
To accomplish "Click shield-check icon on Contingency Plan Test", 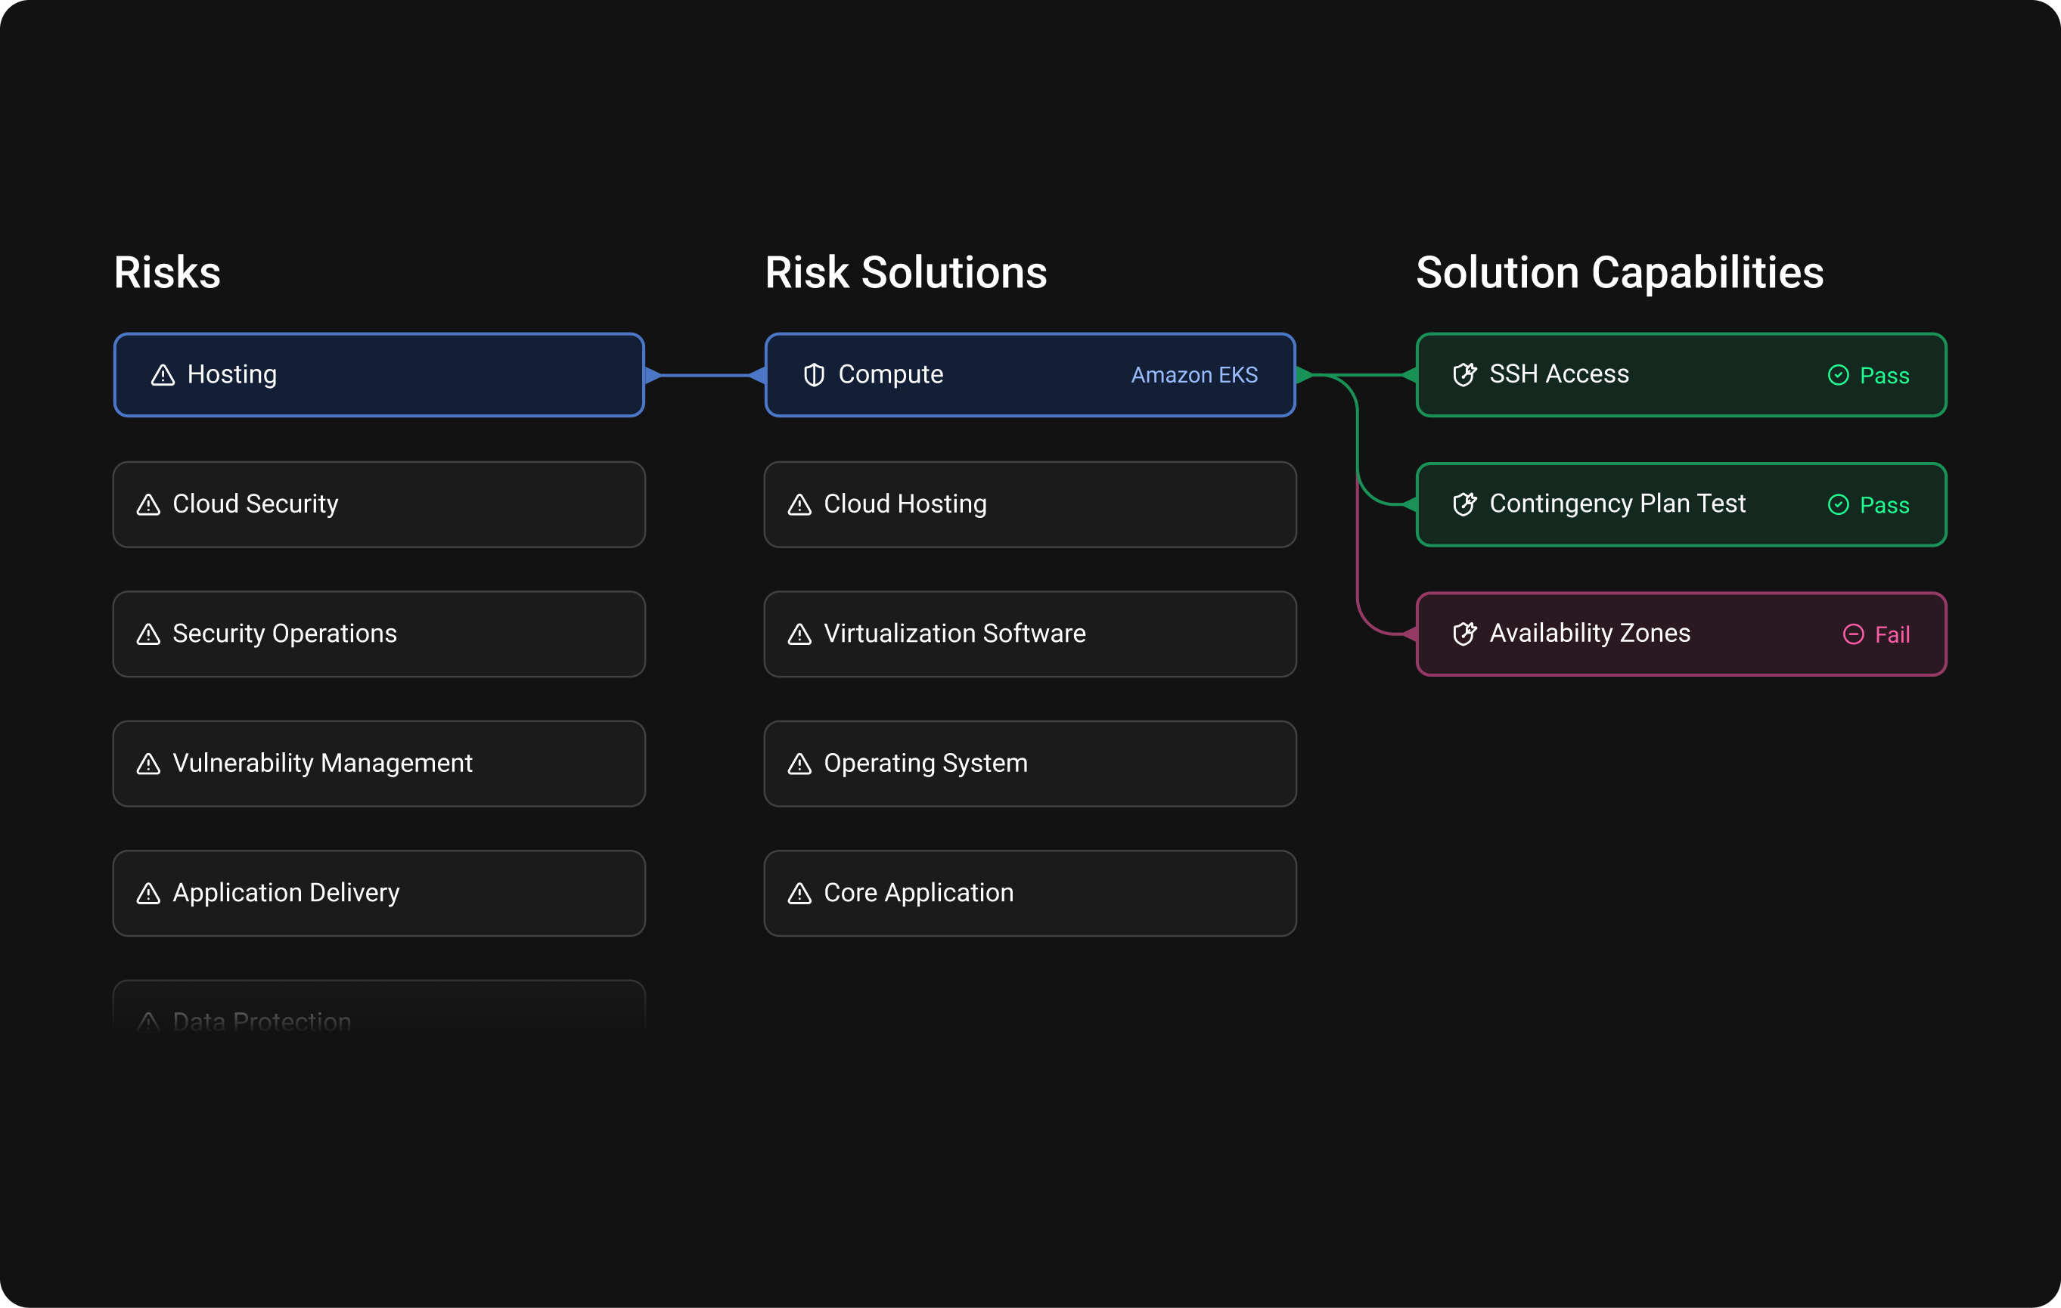I will tap(1464, 504).
